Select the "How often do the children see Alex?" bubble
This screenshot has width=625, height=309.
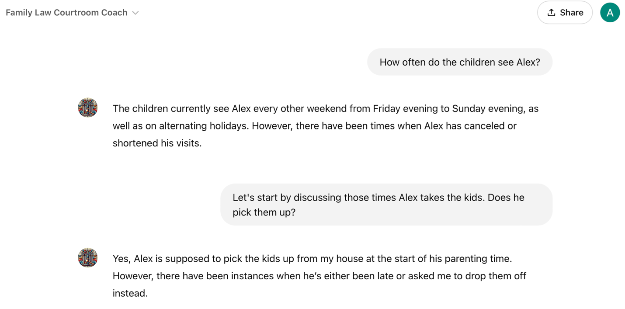coord(459,62)
